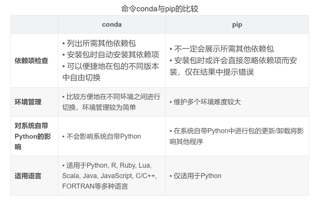Click the '依赖项检查' row label
The width and height of the screenshot is (318, 201).
pos(31,61)
